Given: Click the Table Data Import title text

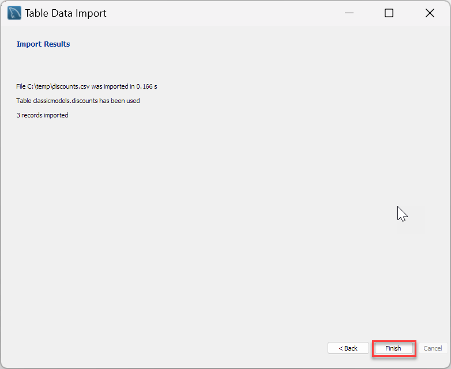Looking at the screenshot, I should point(66,13).
